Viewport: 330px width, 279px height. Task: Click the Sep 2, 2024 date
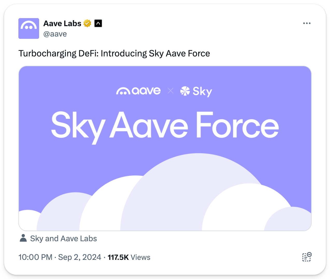(80, 257)
